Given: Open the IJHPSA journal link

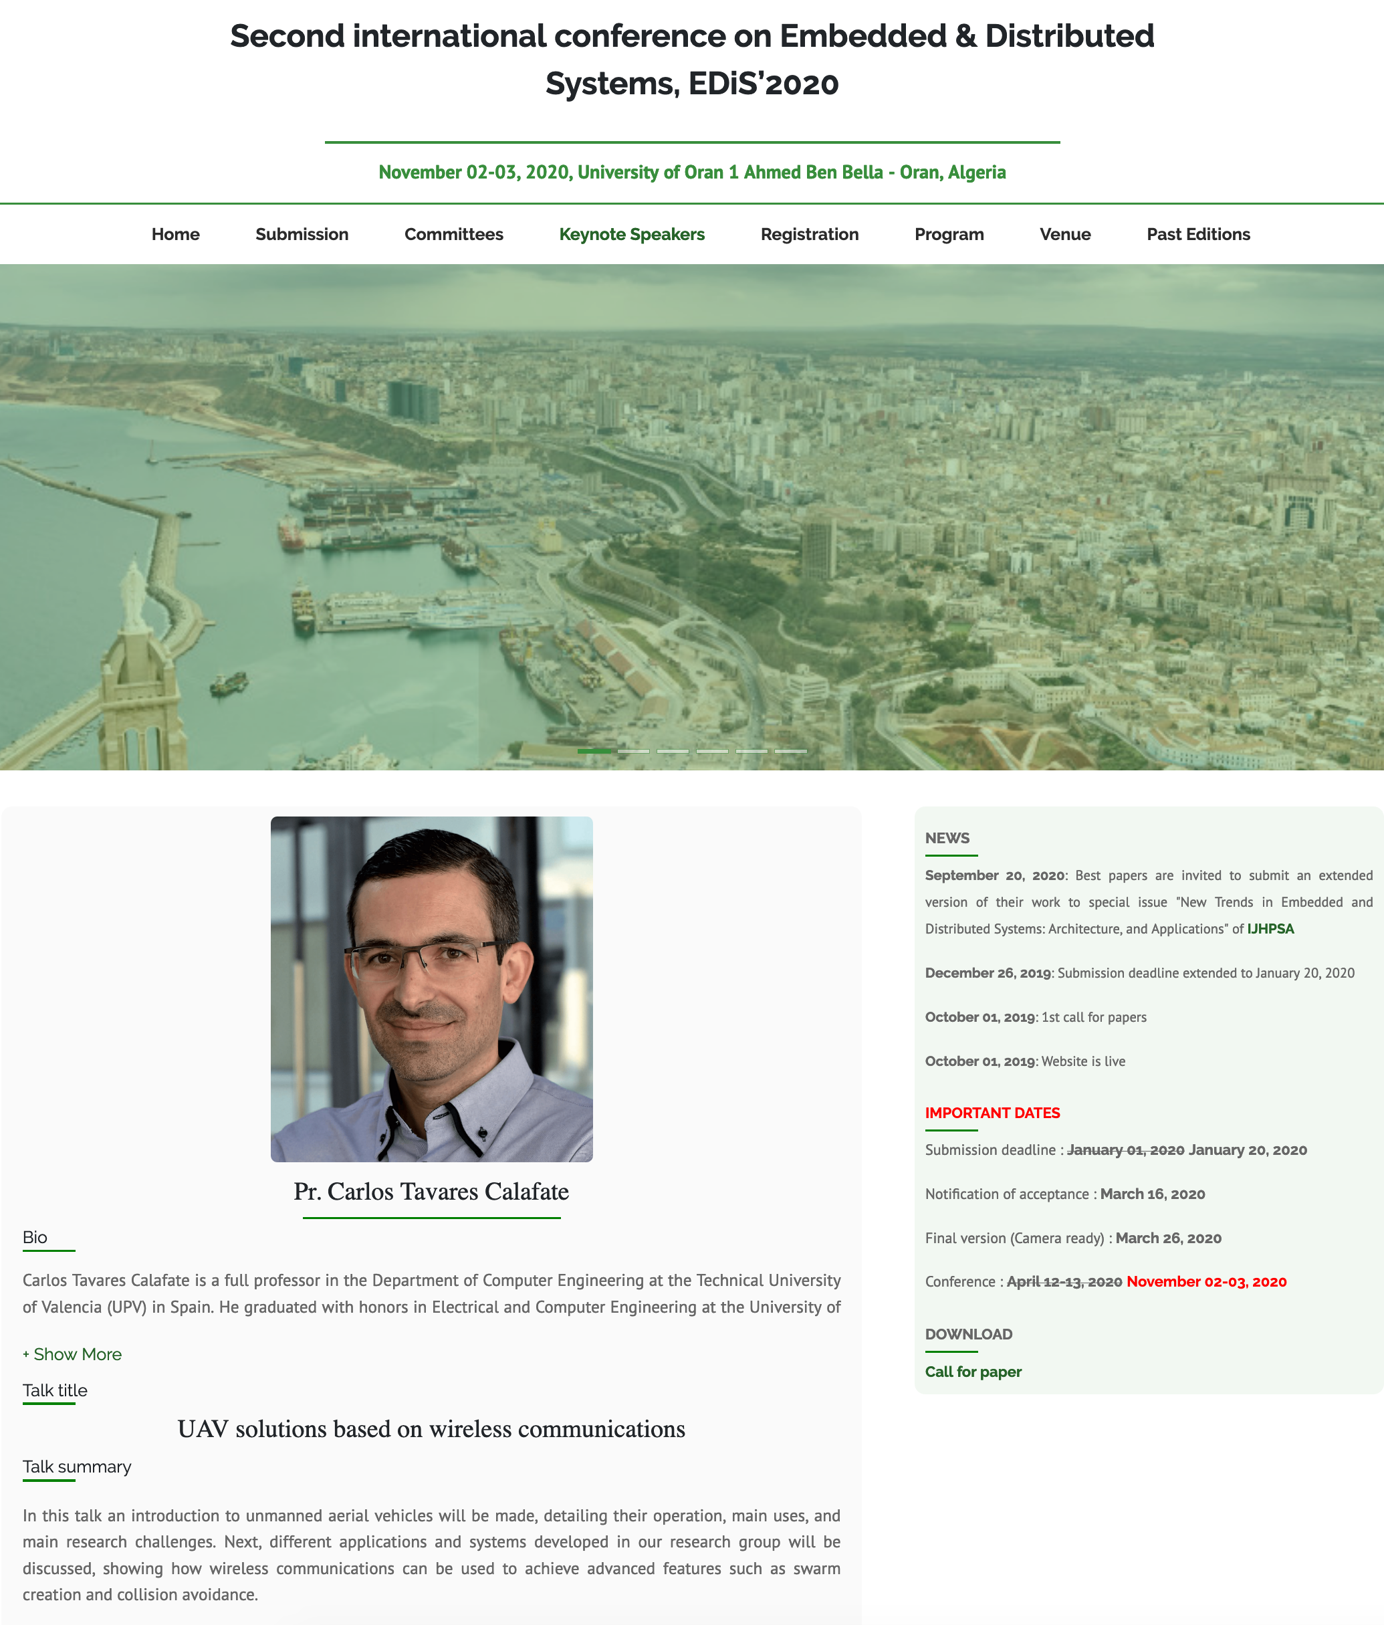Looking at the screenshot, I should [1270, 929].
